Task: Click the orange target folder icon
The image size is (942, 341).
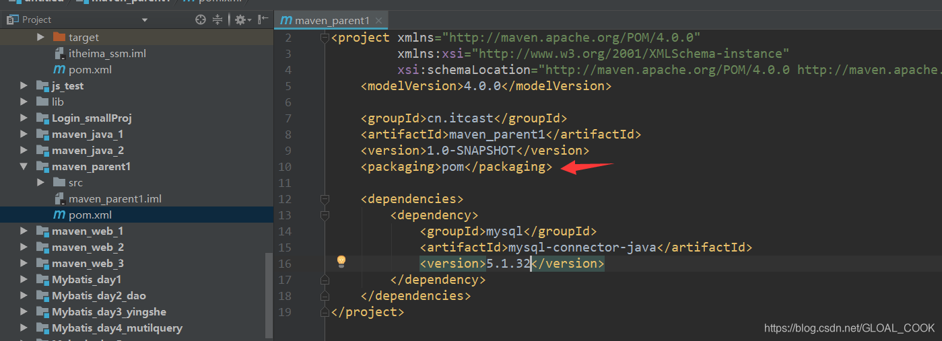Action: pyautogui.click(x=59, y=37)
